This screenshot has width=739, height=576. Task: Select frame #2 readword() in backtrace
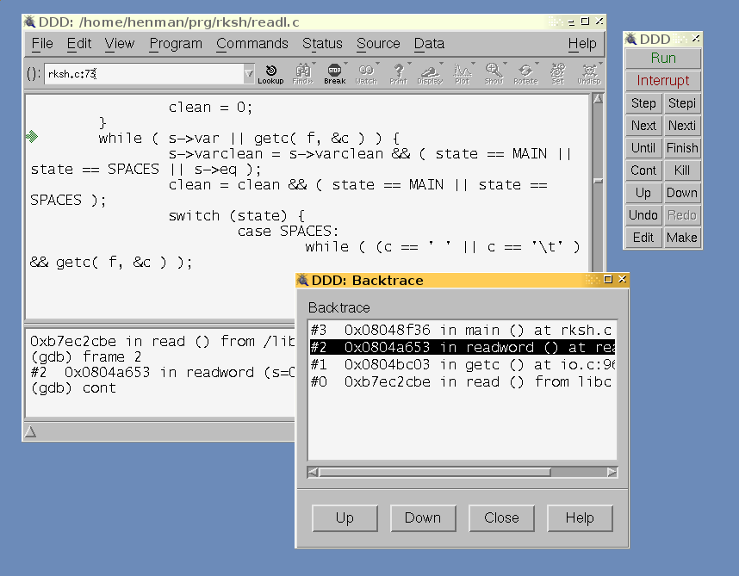click(x=462, y=348)
